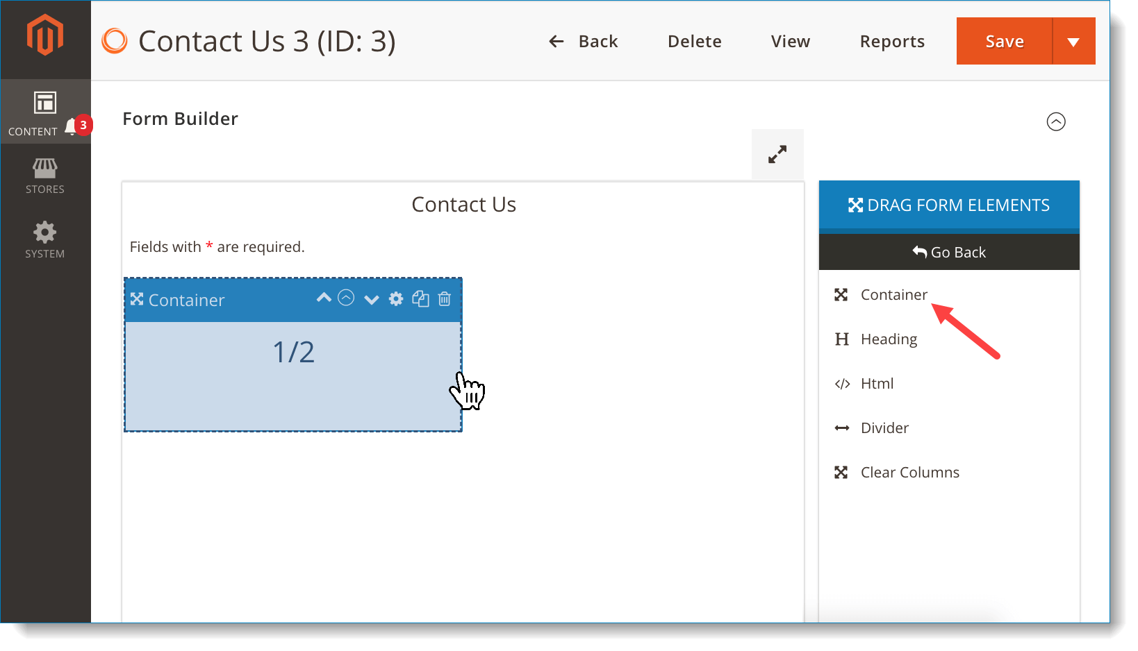1138x651 pixels.
Task: Duplicate the Container element
Action: tap(420, 299)
